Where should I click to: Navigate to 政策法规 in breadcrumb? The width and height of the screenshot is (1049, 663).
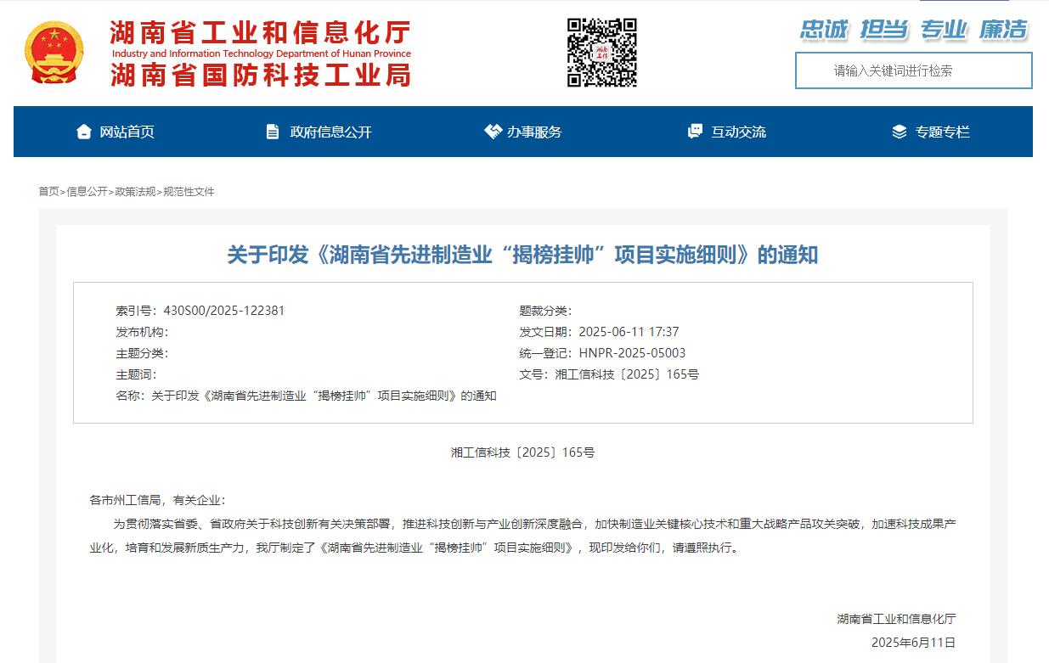click(135, 192)
